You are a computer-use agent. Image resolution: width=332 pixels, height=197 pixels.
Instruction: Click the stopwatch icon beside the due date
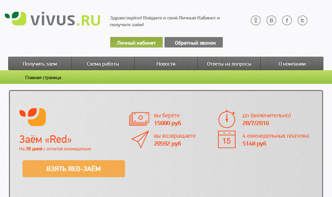click(227, 119)
